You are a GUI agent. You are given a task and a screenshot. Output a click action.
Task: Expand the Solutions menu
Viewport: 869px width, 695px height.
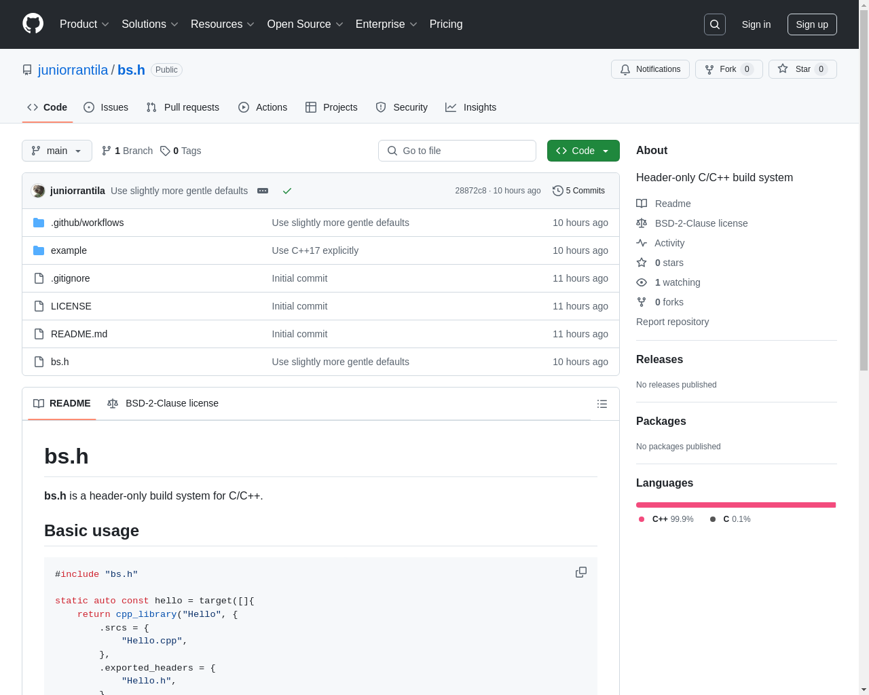click(150, 24)
